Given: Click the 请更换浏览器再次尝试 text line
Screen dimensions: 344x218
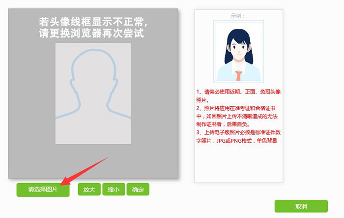Looking at the screenshot, I should point(91,33).
